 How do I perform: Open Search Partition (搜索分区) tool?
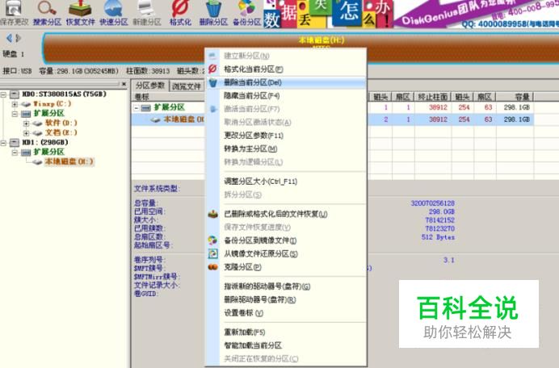pyautogui.click(x=47, y=13)
